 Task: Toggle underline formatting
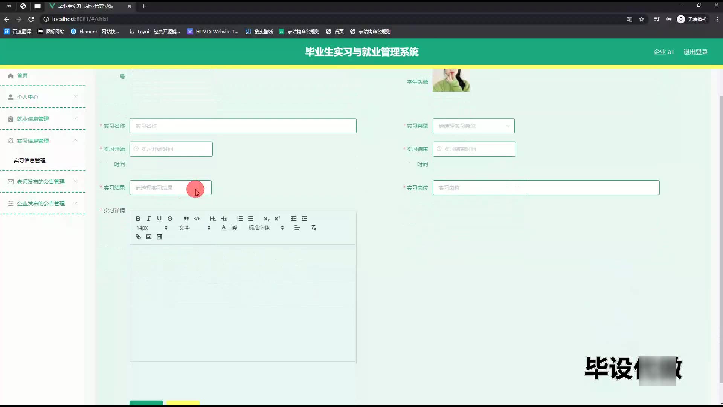[159, 219]
